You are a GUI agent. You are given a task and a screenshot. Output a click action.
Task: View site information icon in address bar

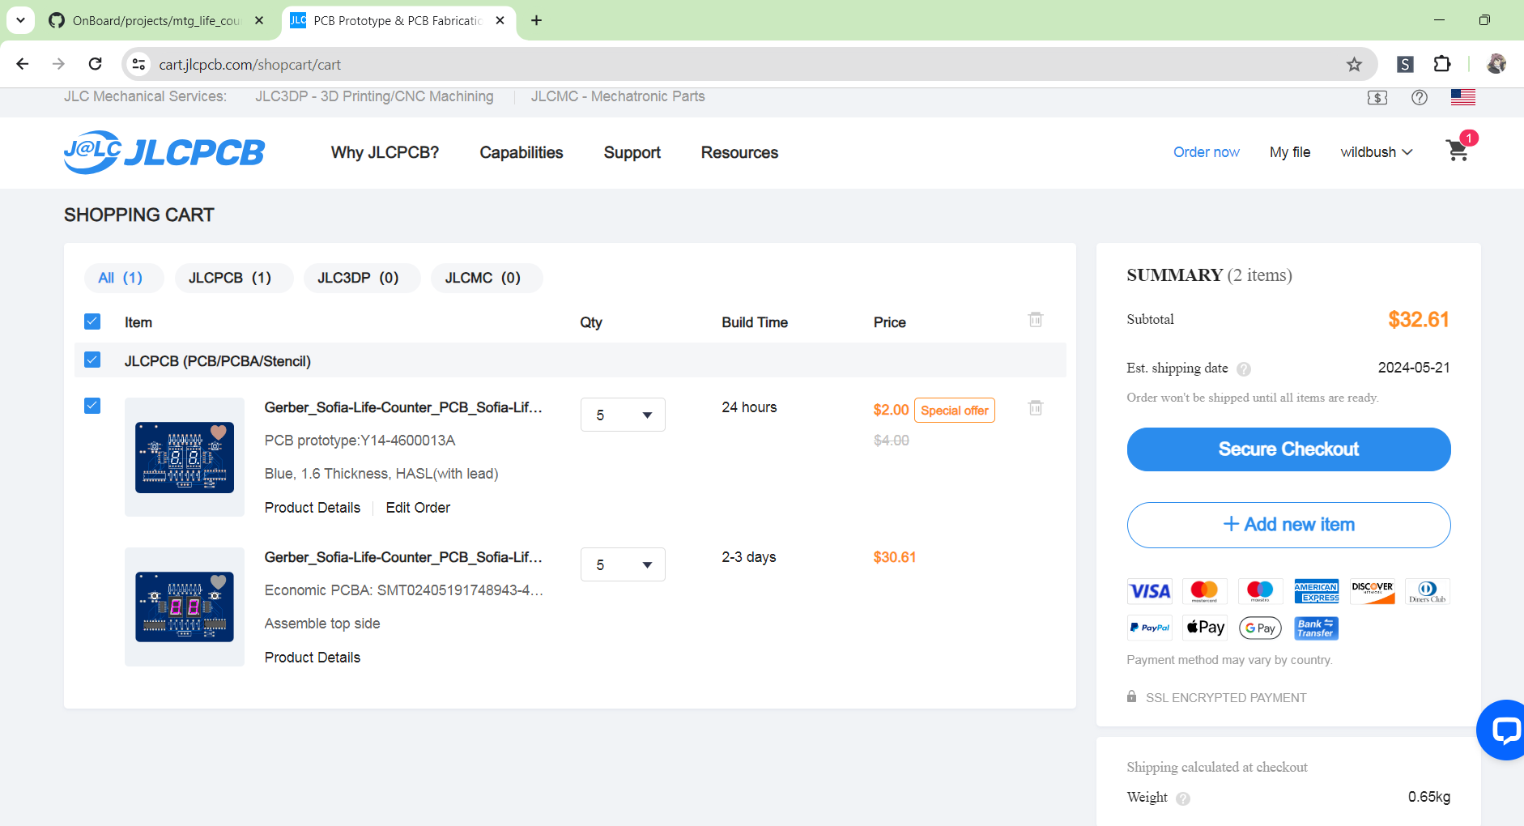click(138, 64)
